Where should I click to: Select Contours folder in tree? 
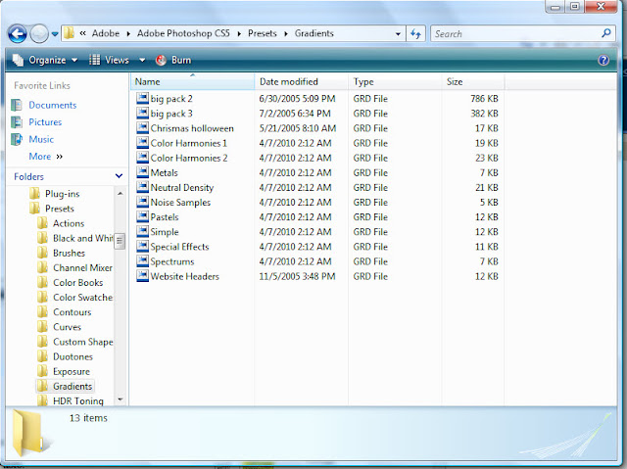pyautogui.click(x=72, y=312)
